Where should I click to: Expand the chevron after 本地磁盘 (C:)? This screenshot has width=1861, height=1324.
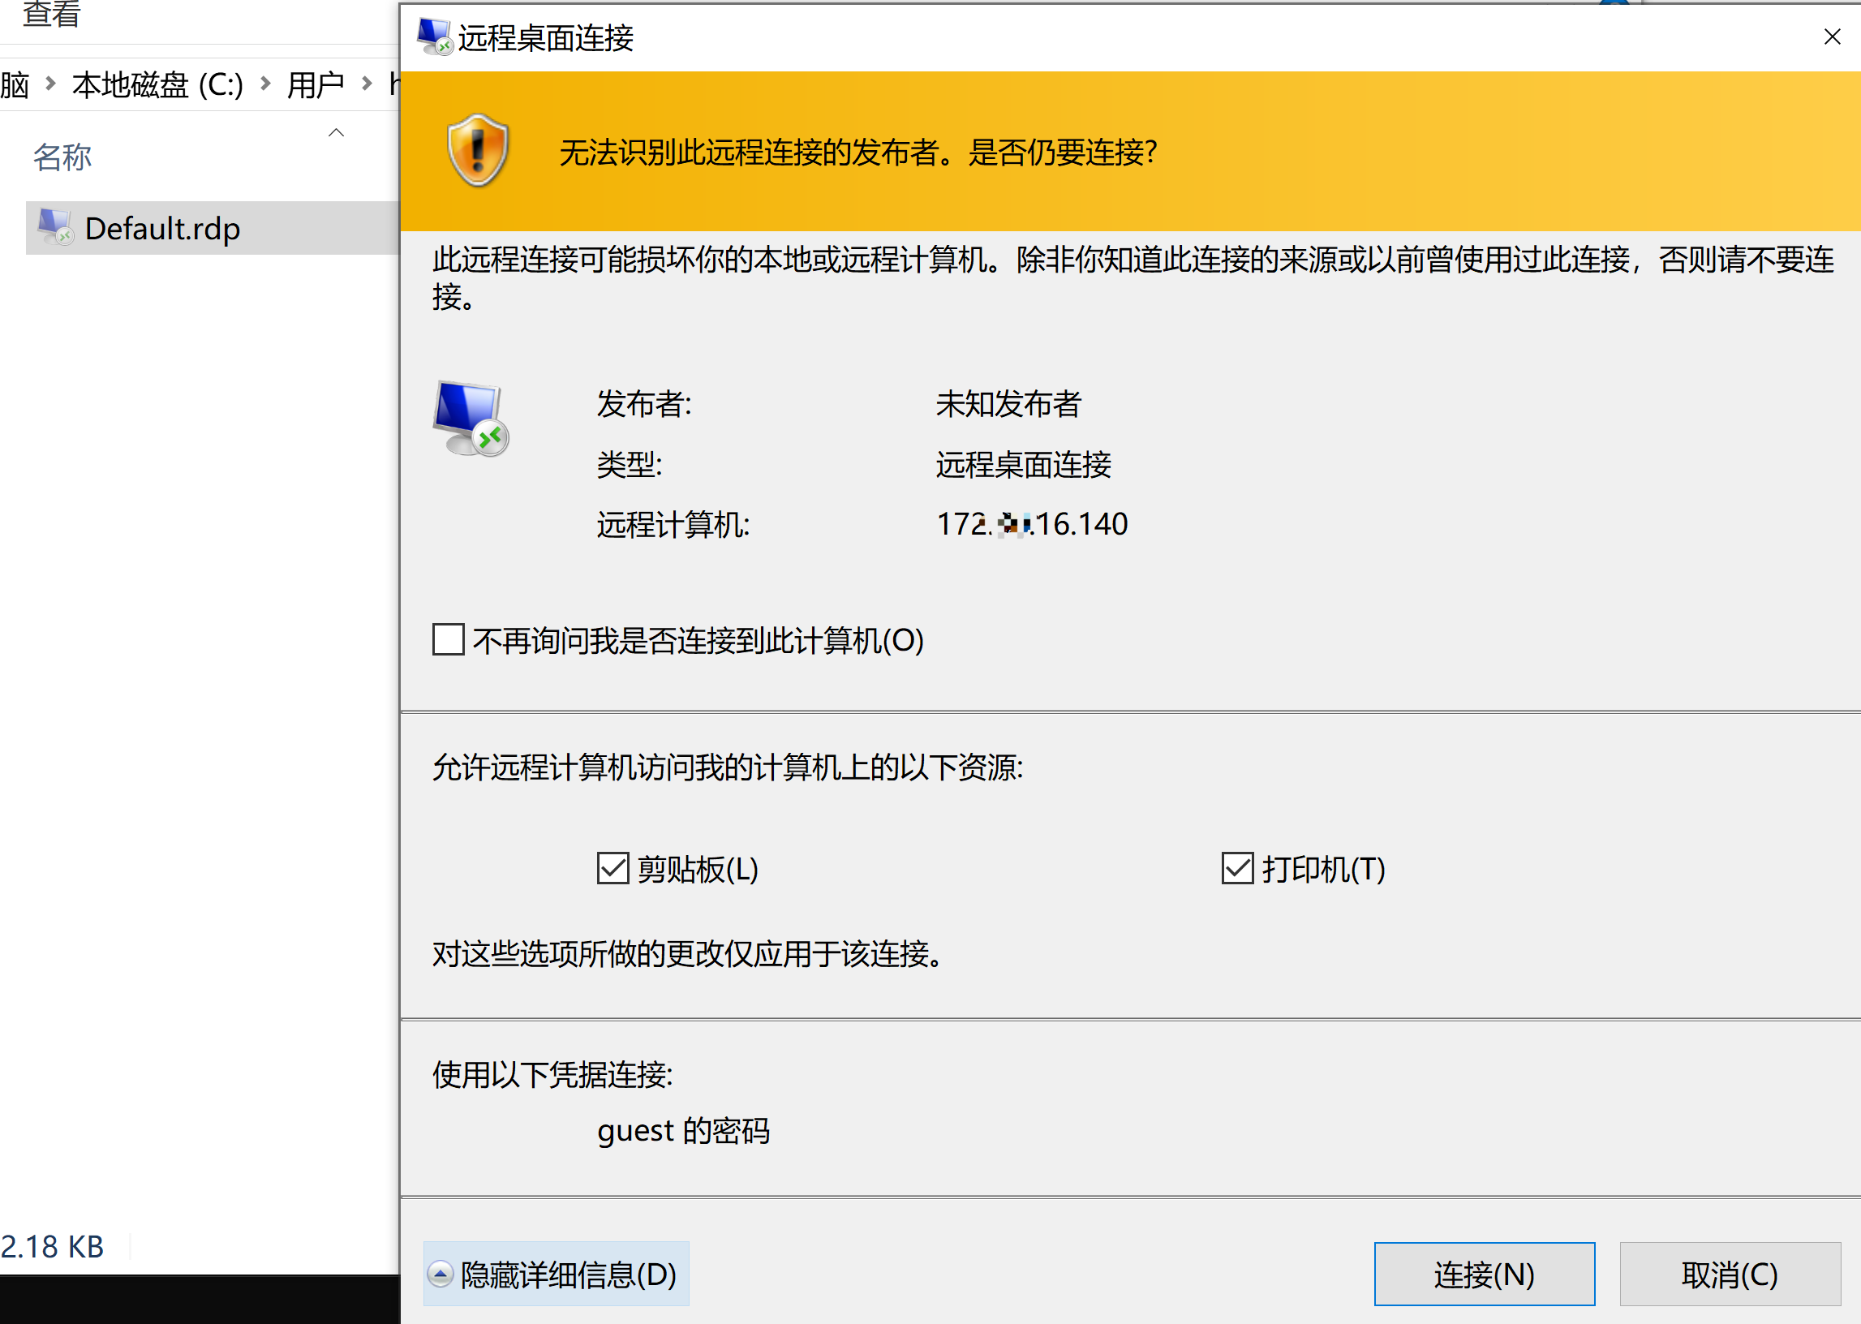pos(265,84)
